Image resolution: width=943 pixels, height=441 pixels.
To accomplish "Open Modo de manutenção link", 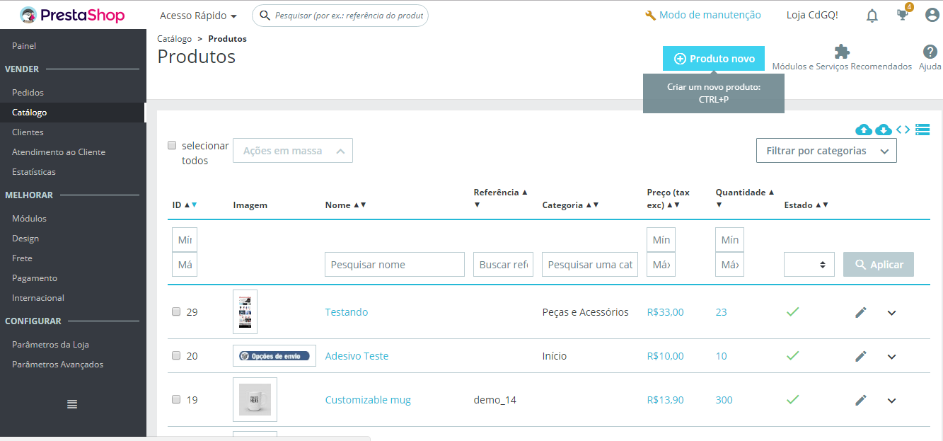I will coord(703,15).
